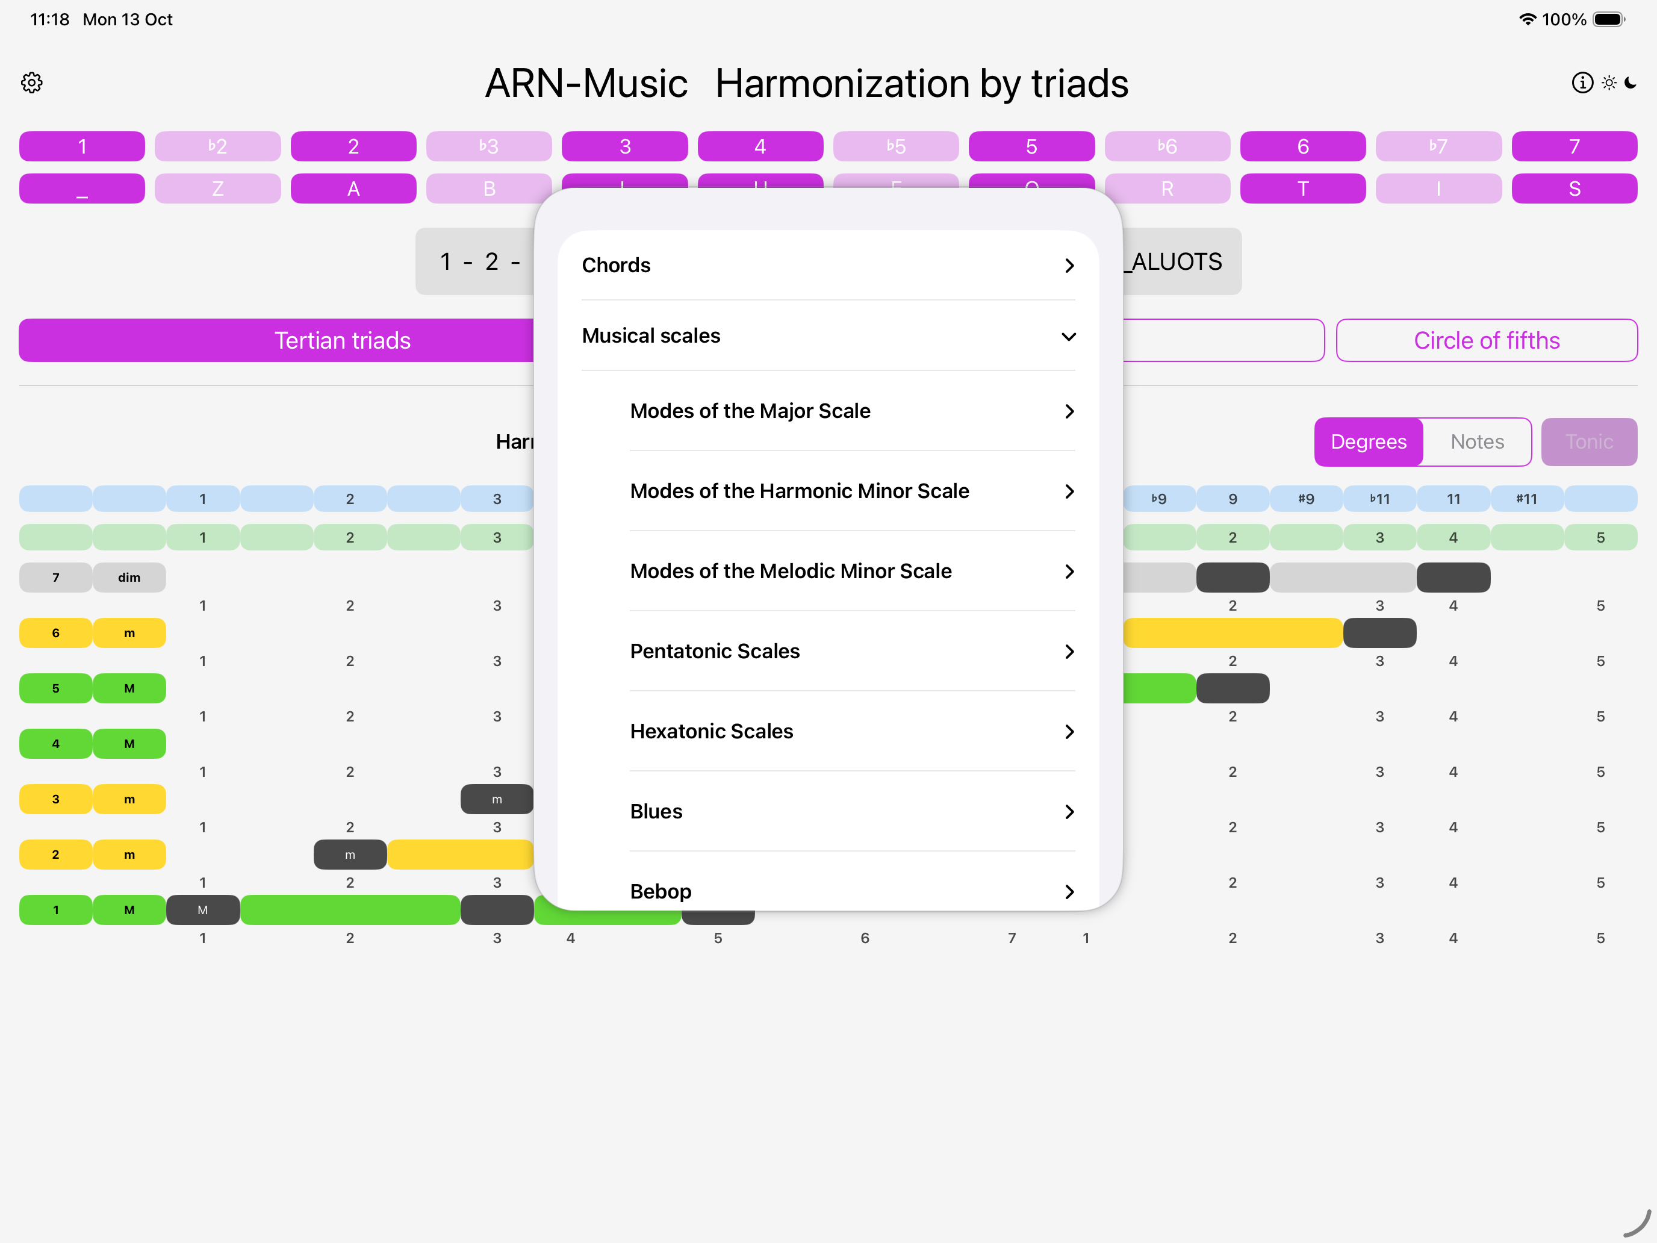
Task: Switch to dark mode moon icon
Action: click(x=1631, y=83)
